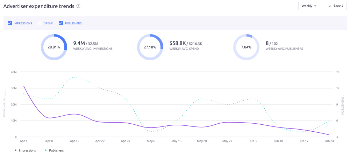This screenshot has height=155, width=350.
Task: Uncheck the Impressions checkbox
Action: (10, 23)
